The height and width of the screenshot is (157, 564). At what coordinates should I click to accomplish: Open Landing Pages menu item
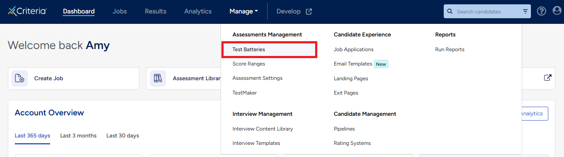tap(351, 78)
